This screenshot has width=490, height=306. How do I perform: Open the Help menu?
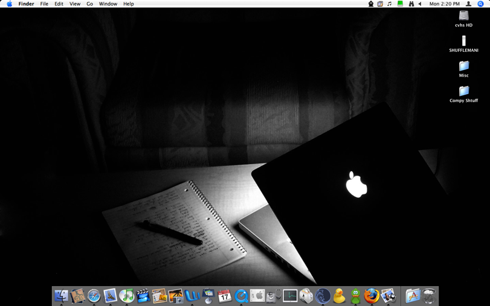pos(129,4)
